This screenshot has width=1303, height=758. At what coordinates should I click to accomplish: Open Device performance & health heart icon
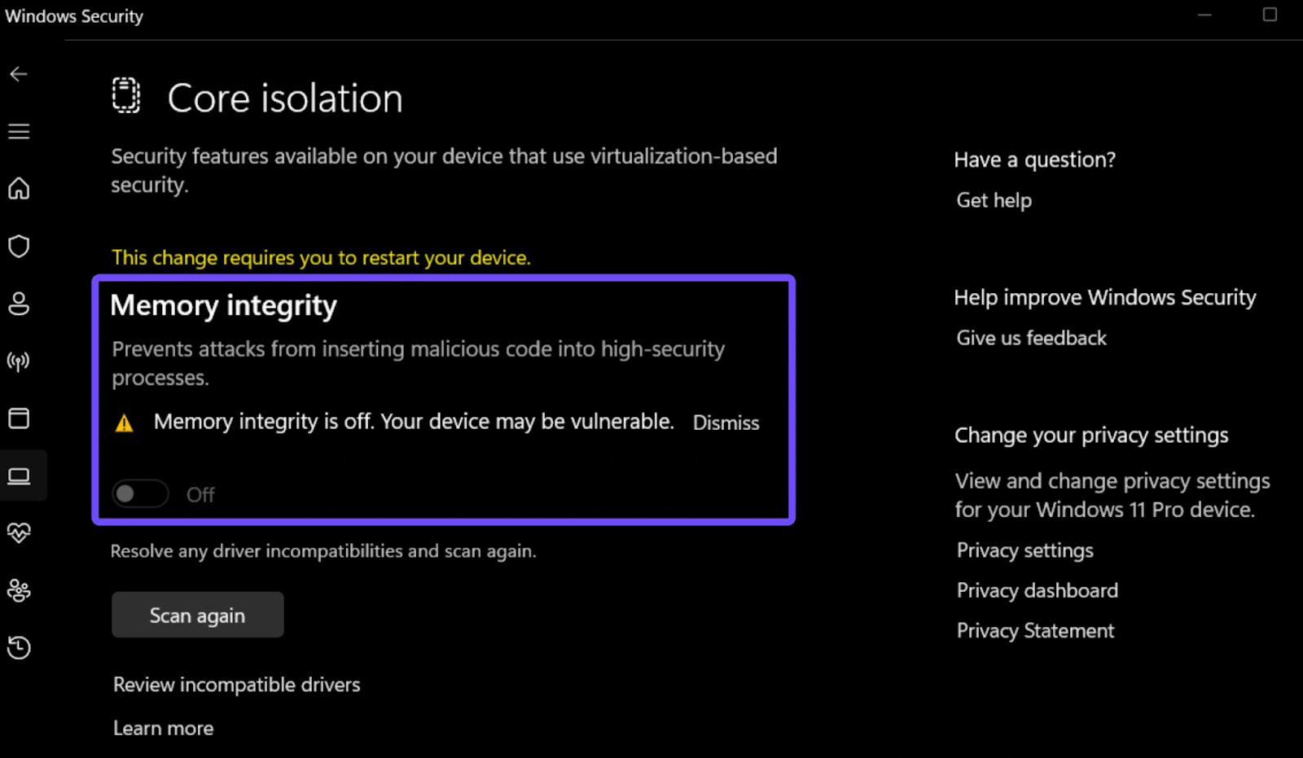click(x=19, y=533)
